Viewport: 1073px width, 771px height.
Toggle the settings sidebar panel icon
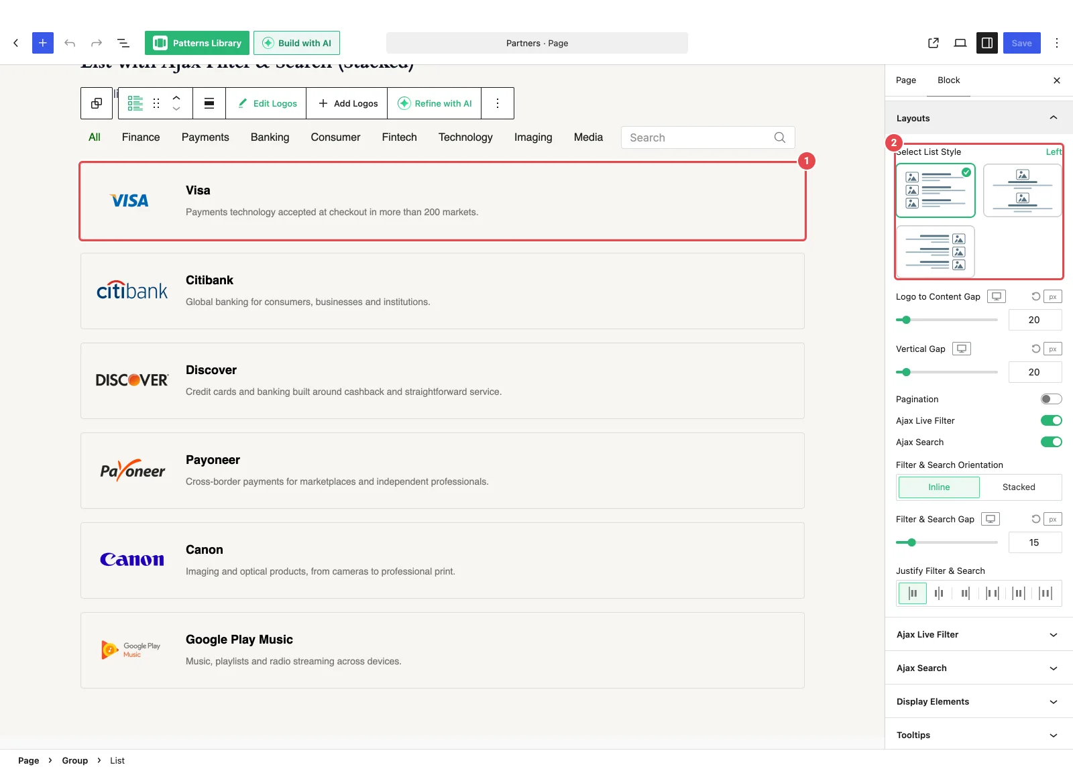pos(987,43)
